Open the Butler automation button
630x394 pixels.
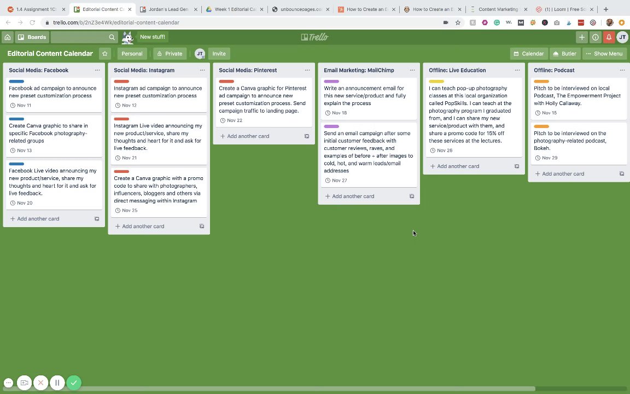[565, 54]
